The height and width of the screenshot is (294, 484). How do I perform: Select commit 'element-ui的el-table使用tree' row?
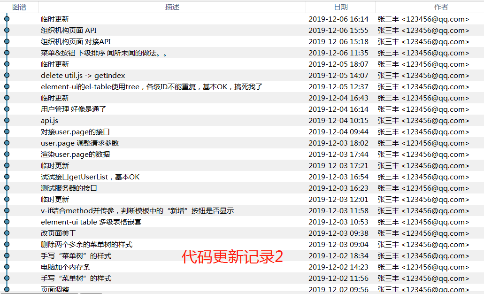(x=151, y=87)
